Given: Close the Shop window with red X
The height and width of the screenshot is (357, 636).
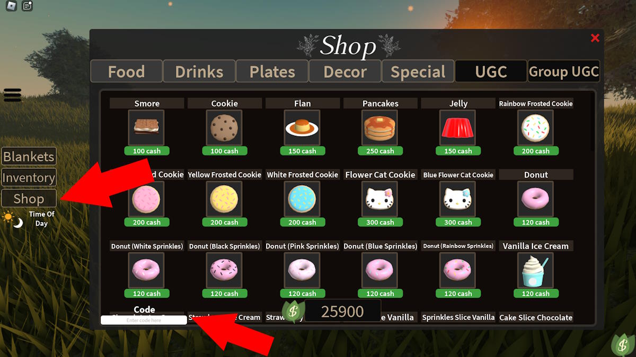Looking at the screenshot, I should [595, 38].
